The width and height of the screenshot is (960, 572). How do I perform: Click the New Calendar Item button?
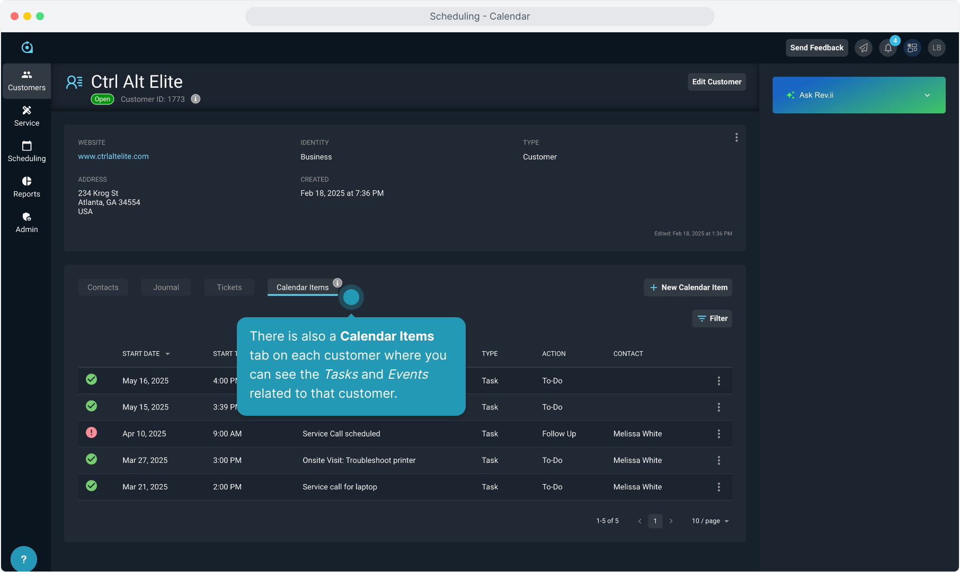coord(688,288)
